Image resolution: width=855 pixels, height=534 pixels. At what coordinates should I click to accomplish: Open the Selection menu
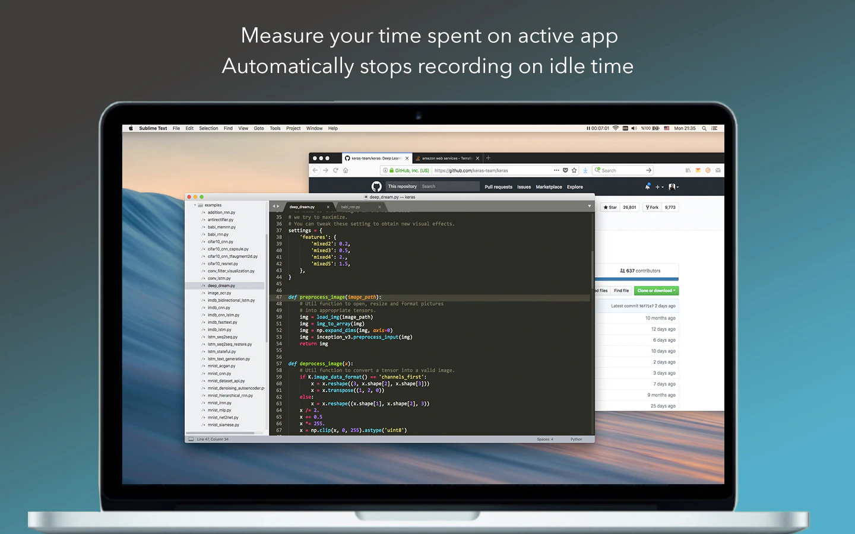[208, 128]
